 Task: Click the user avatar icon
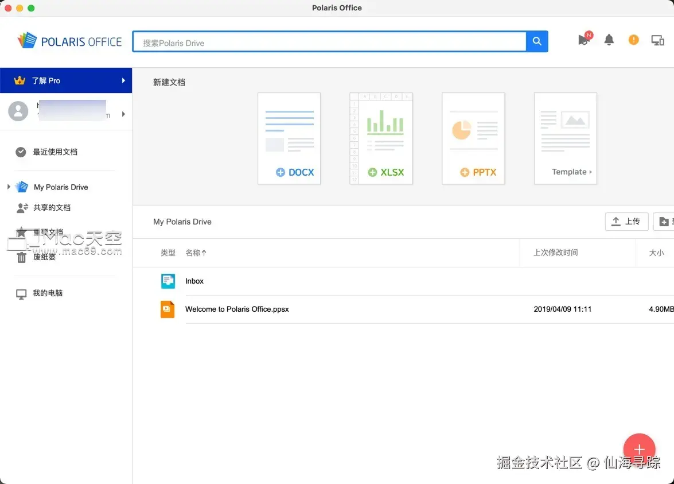tap(18, 111)
